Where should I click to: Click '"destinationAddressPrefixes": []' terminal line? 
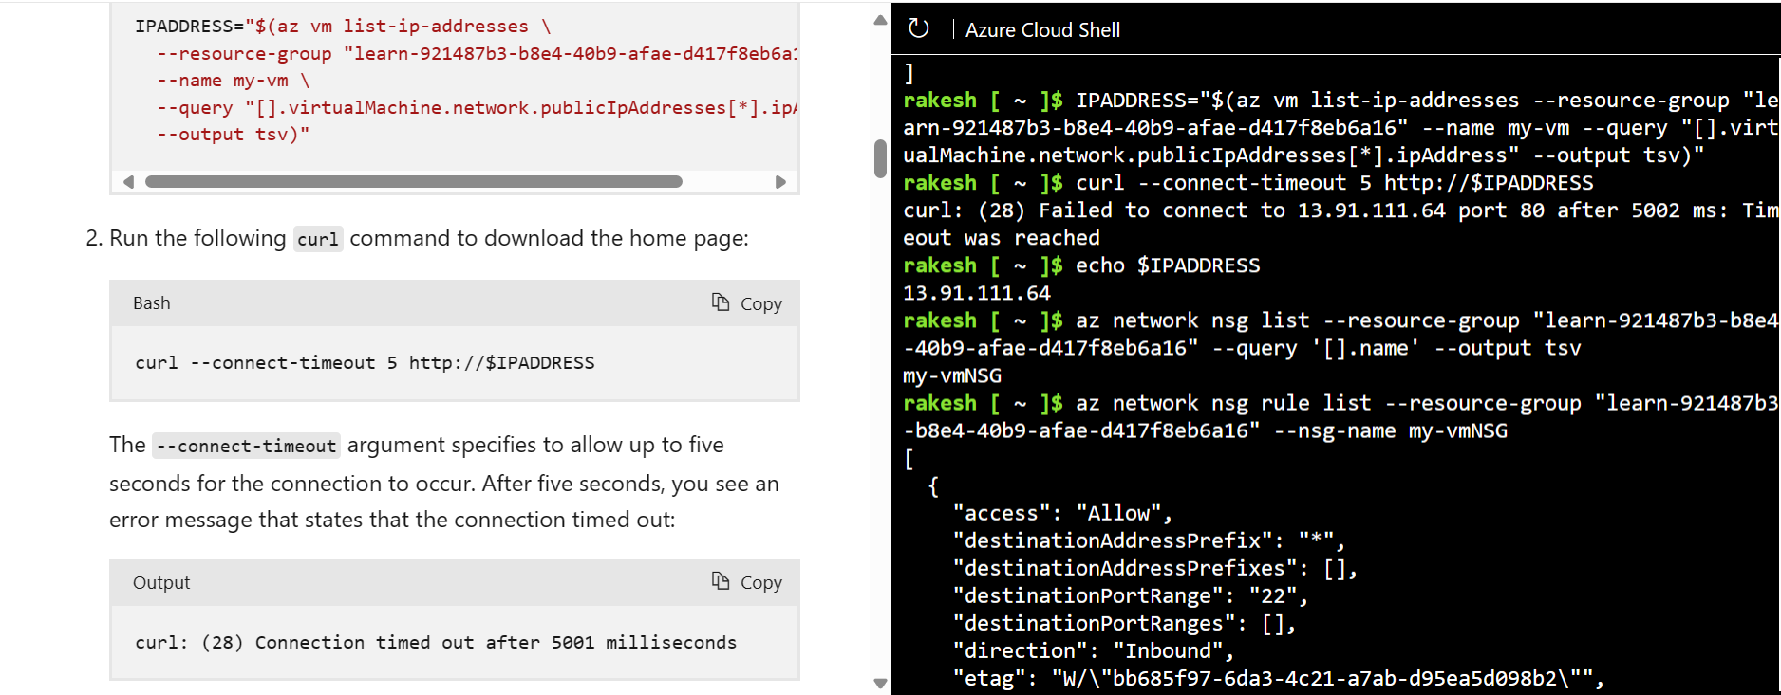1155,568
